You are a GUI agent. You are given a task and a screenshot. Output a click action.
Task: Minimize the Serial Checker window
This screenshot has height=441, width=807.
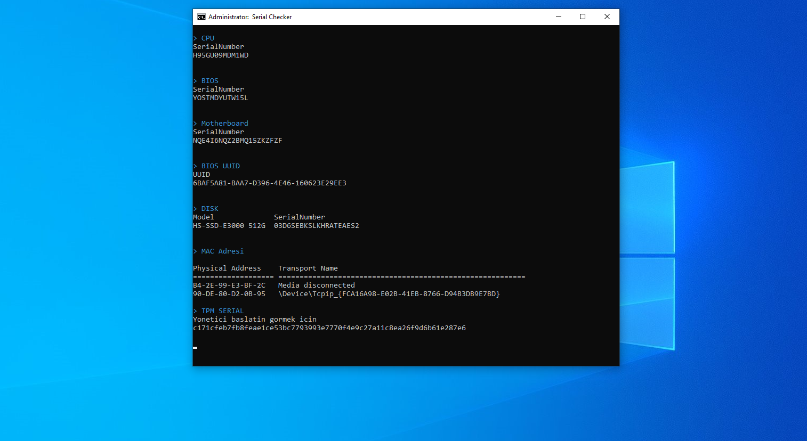tap(559, 17)
